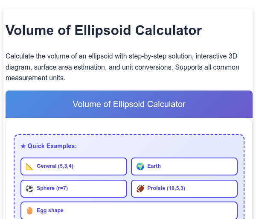
Task: Click the Earth globe icon
Action: pos(140,166)
